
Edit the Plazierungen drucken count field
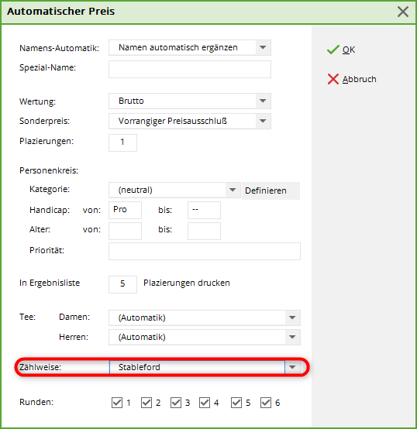click(122, 284)
